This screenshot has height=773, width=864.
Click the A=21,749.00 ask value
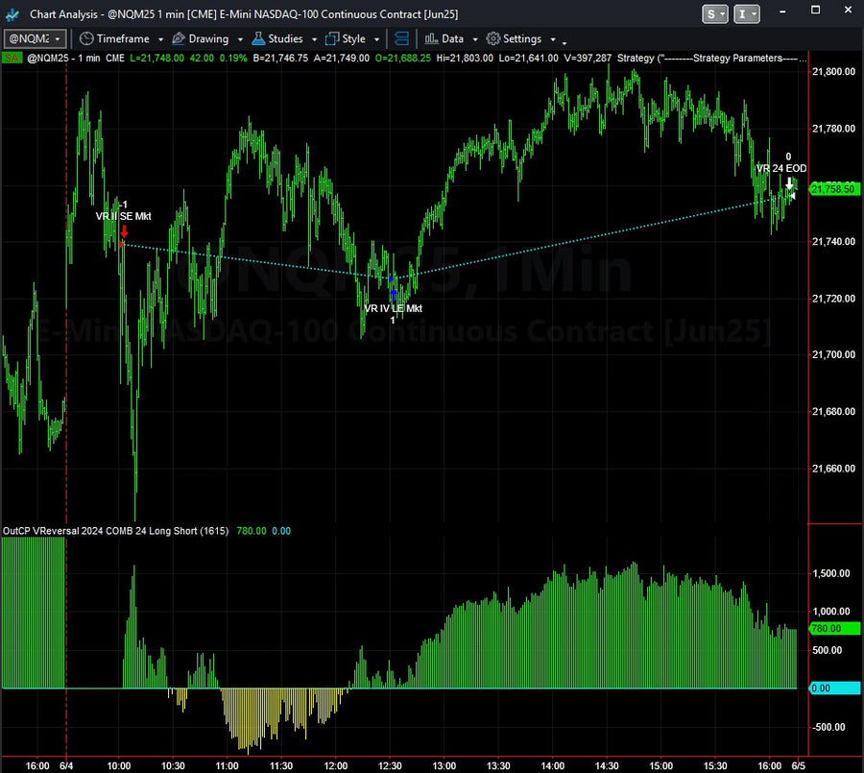click(342, 58)
